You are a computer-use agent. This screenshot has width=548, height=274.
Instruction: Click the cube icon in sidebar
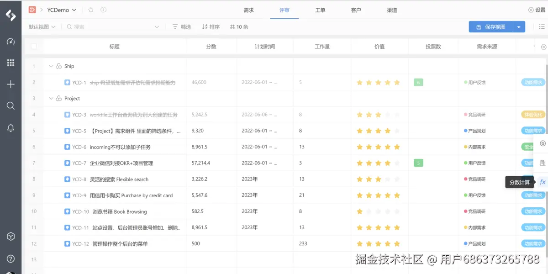pyautogui.click(x=11, y=237)
